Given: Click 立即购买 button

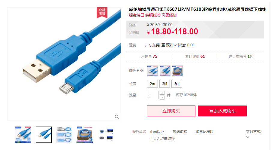Looking at the screenshot, I should 171,111.
